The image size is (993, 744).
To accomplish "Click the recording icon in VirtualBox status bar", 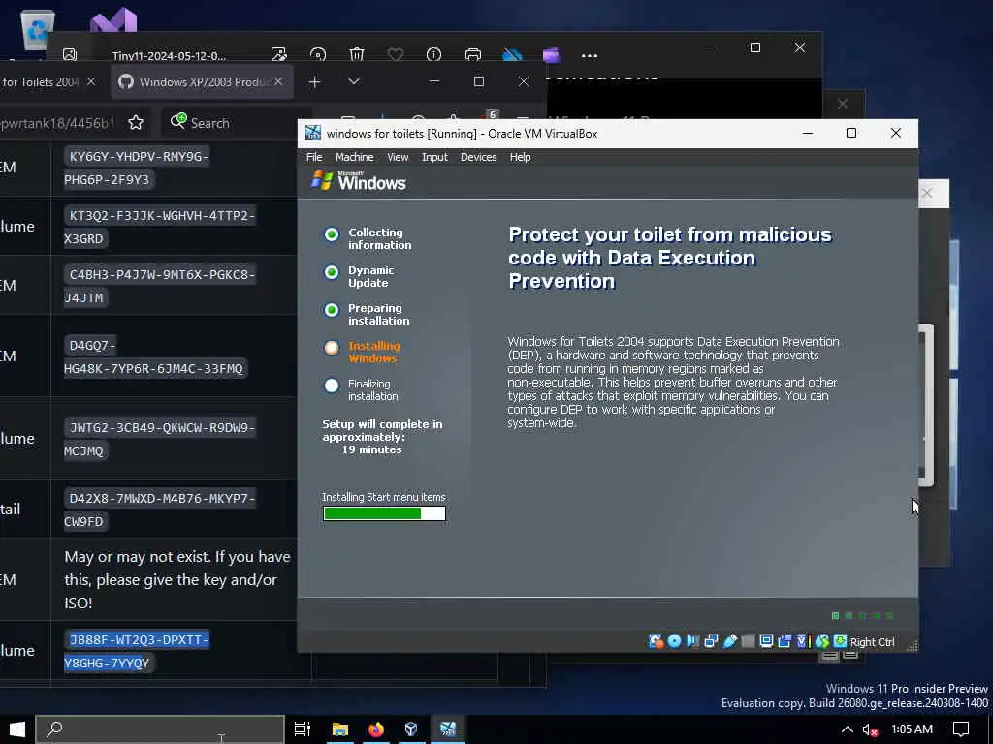I will coord(785,641).
